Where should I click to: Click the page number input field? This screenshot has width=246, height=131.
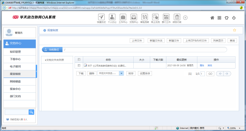coord(202,74)
